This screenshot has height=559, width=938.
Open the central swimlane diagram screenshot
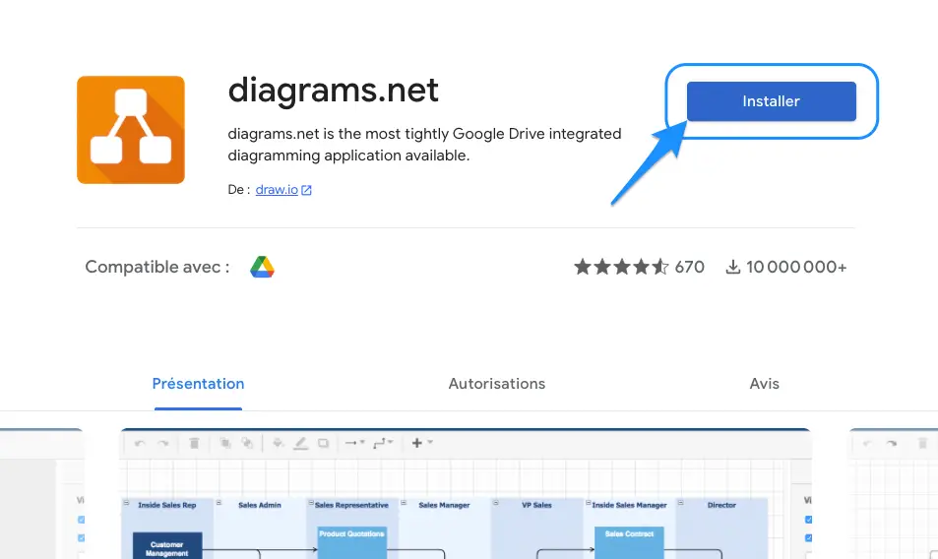(466, 494)
